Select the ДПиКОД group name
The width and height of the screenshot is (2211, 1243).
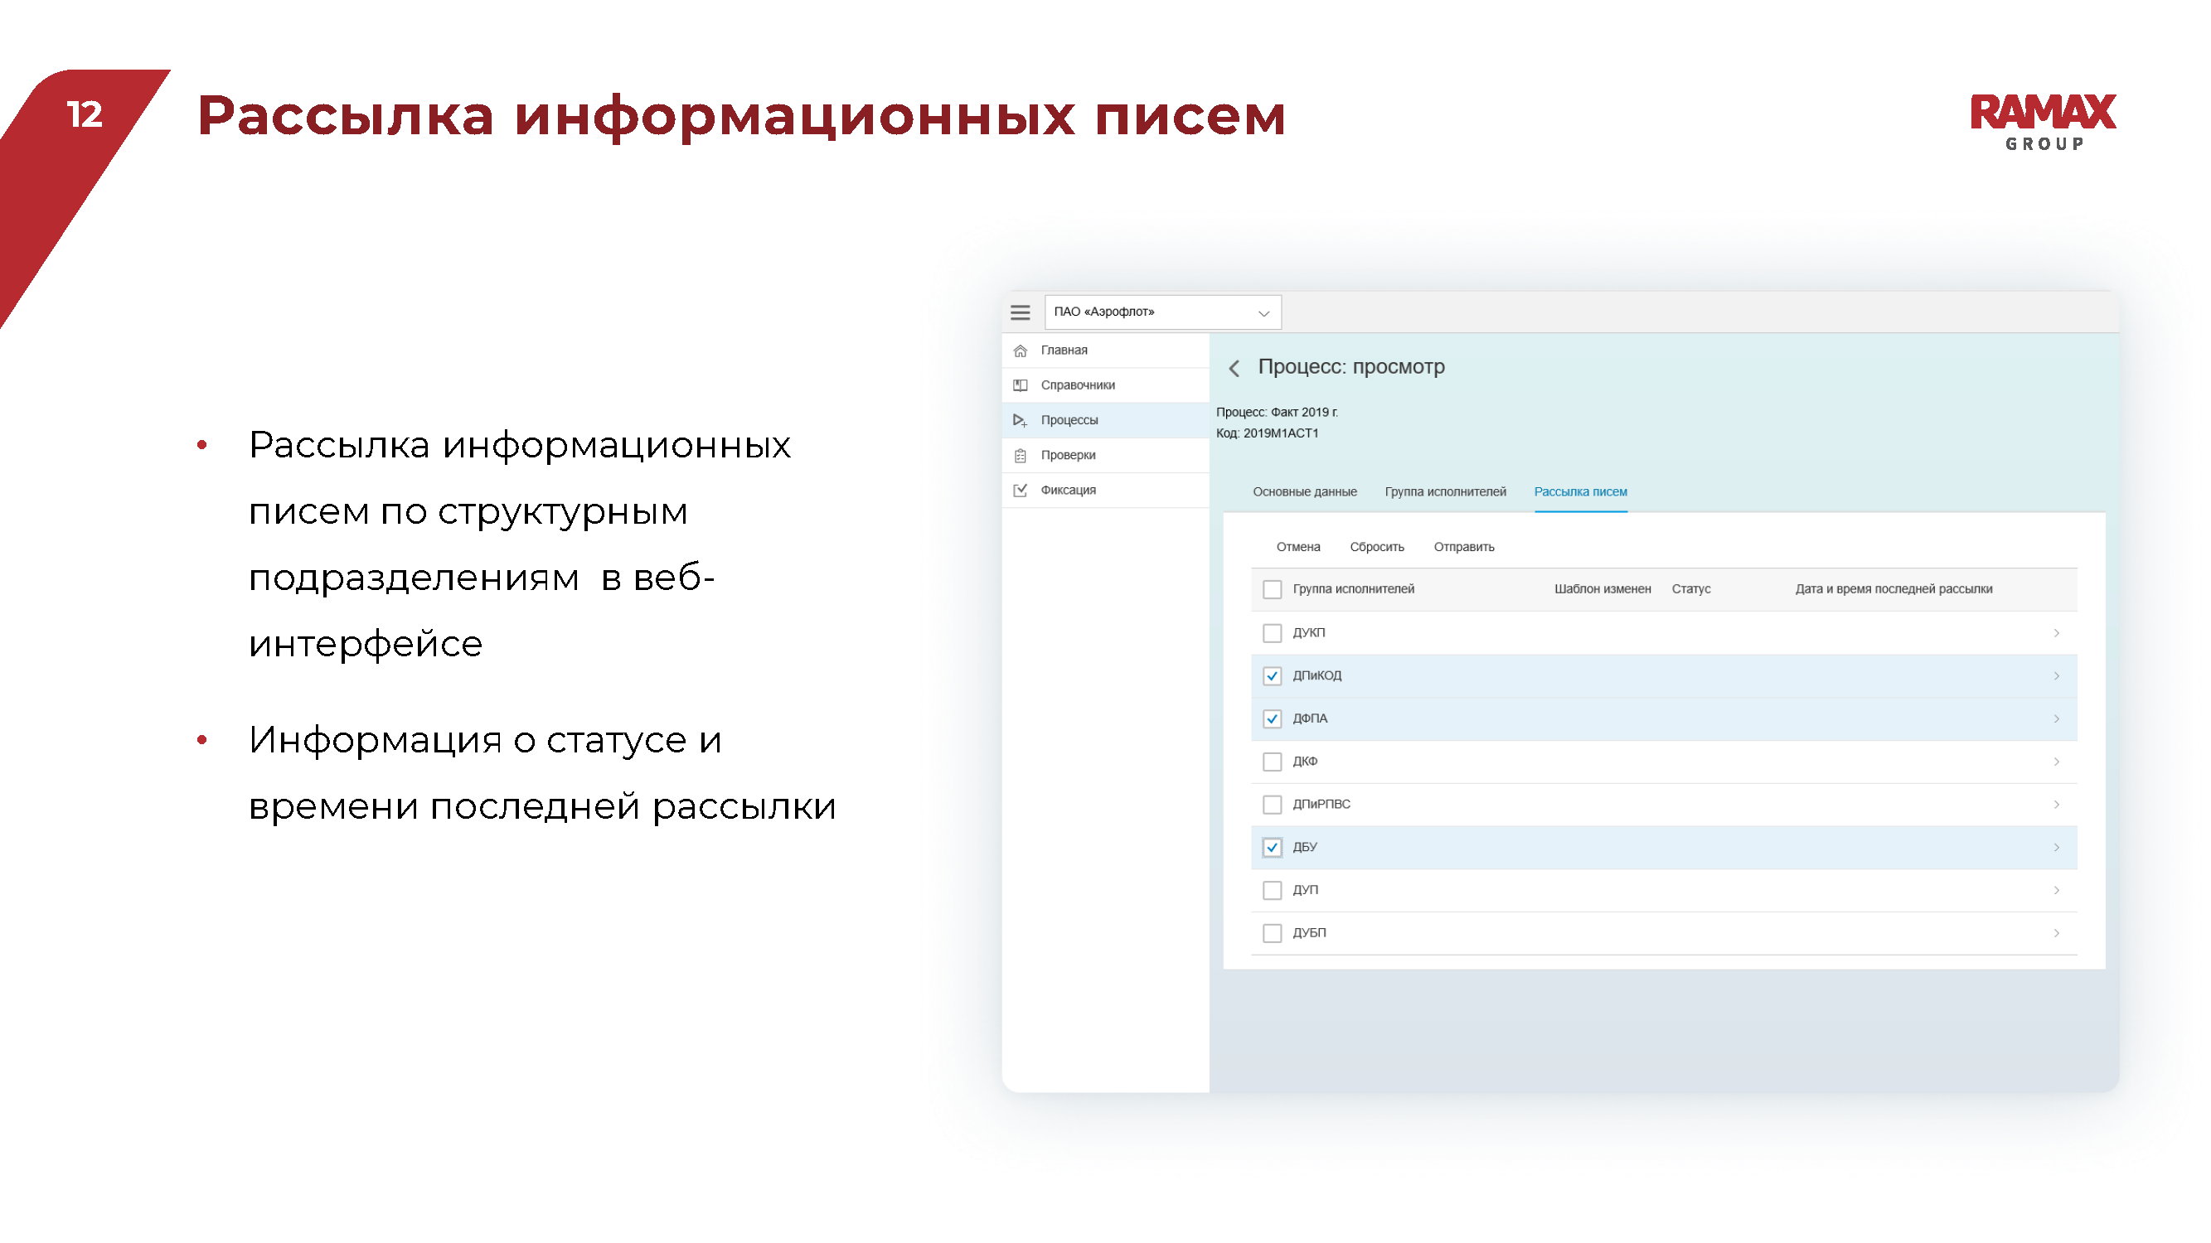(1316, 676)
